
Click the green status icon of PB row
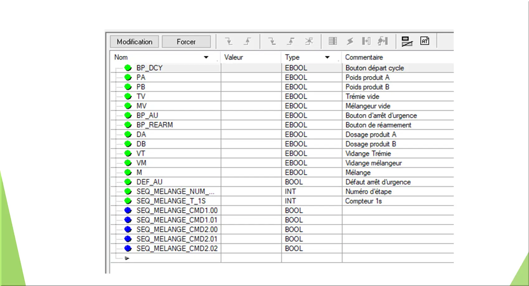pyautogui.click(x=128, y=87)
